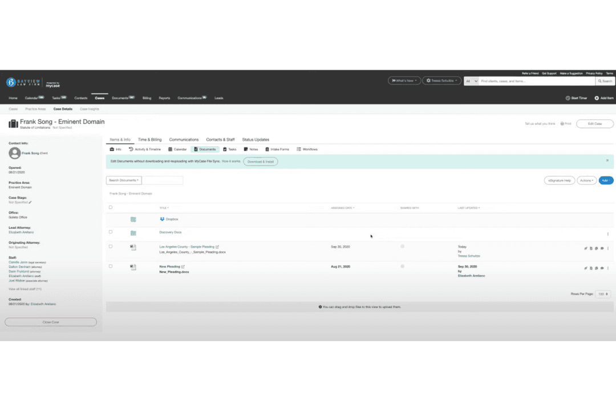The height and width of the screenshot is (411, 616).
Task: Open the Actions dropdown
Action: 586,180
